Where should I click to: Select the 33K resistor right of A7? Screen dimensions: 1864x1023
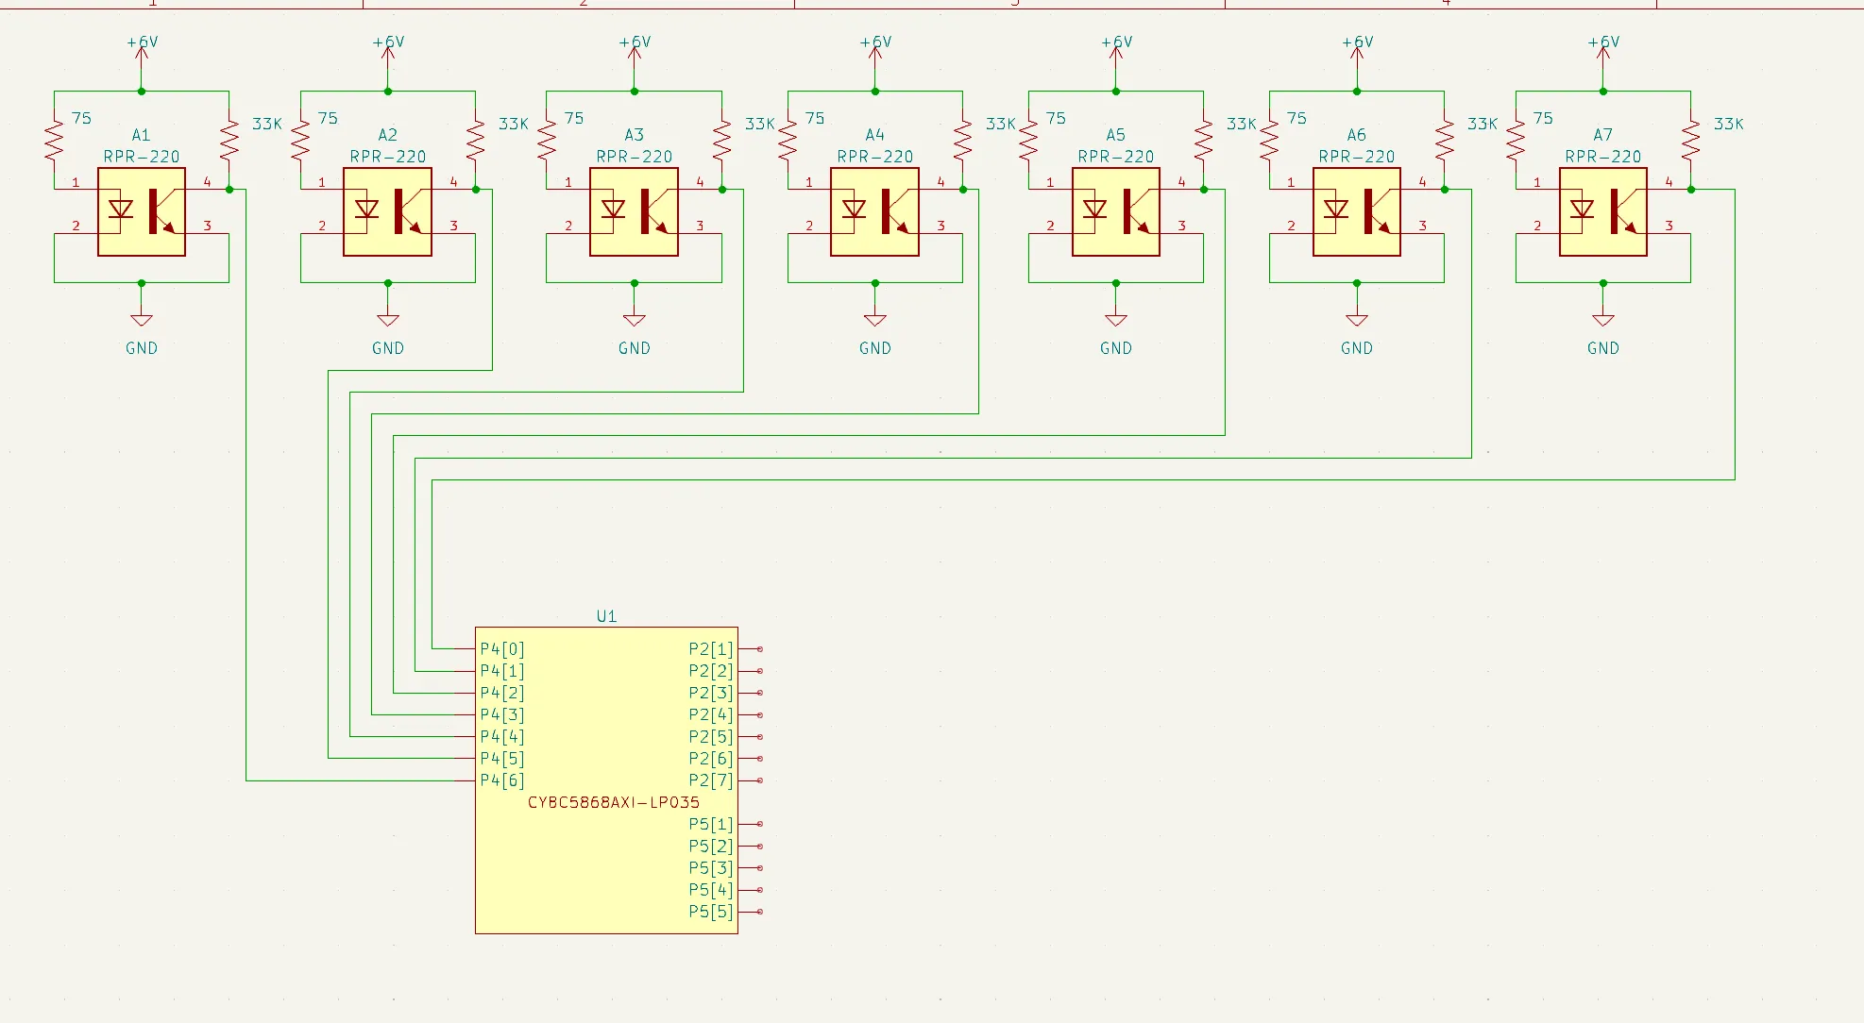click(x=1690, y=141)
